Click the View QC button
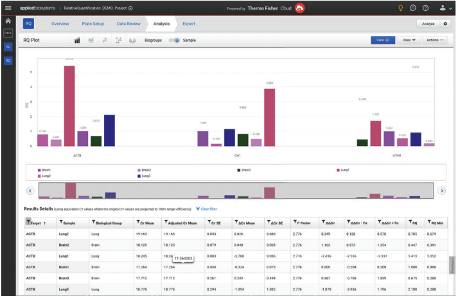460x296 pixels. pyautogui.click(x=383, y=40)
